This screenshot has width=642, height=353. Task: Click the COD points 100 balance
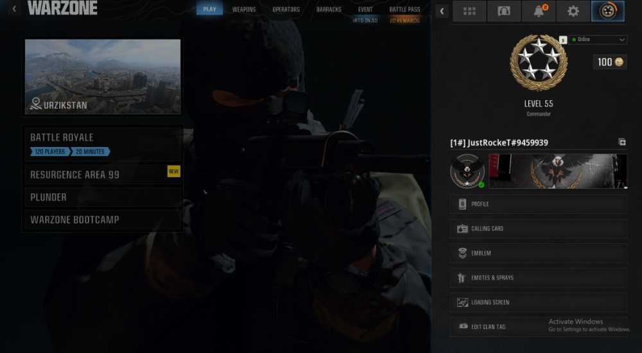610,62
